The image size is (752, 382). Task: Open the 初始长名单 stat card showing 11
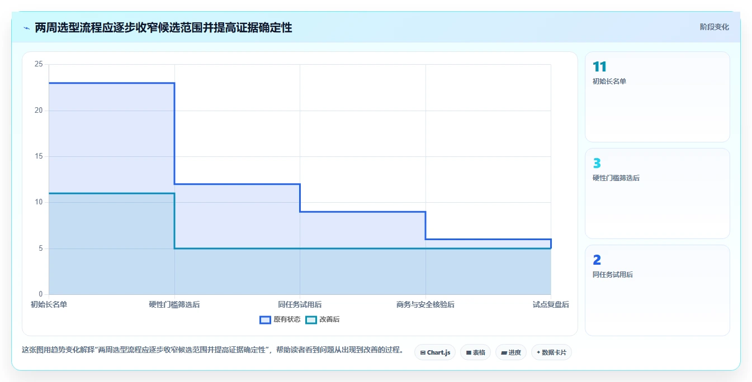tap(657, 97)
